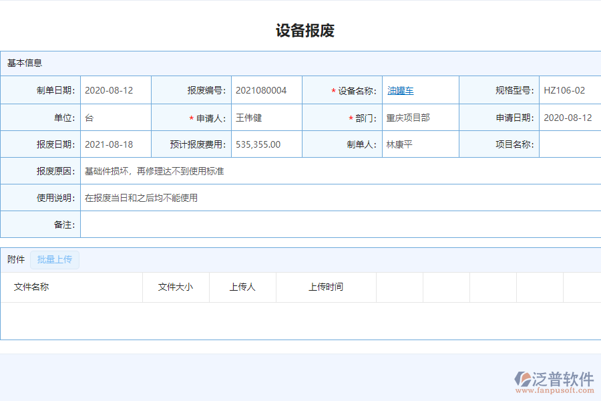The width and height of the screenshot is (601, 401).
Task: Click the 上传时间 column header
Action: click(327, 287)
